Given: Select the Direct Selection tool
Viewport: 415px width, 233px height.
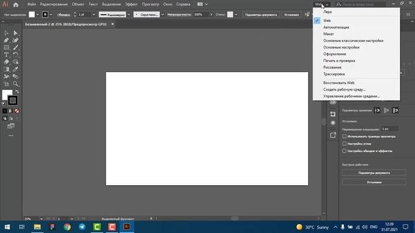Looking at the screenshot, I should click(x=16, y=33).
